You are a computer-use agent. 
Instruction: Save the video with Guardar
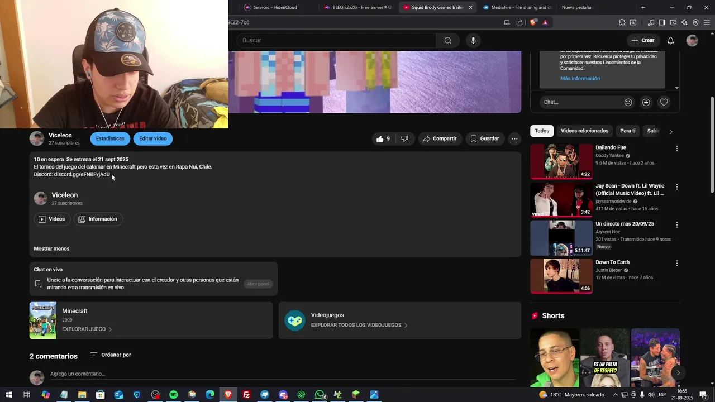485,138
